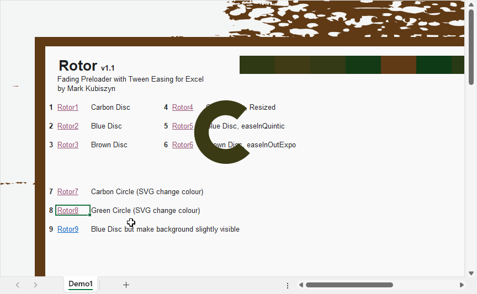
Task: Go to the previous sheet arrow
Action: tap(18, 285)
